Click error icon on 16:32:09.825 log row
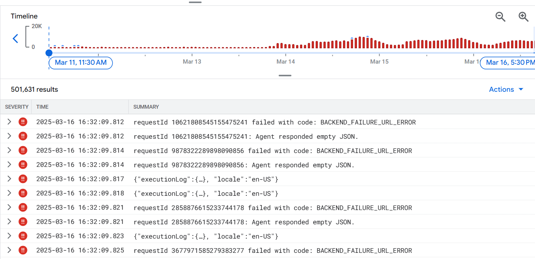The image size is (535, 259). coord(23,251)
